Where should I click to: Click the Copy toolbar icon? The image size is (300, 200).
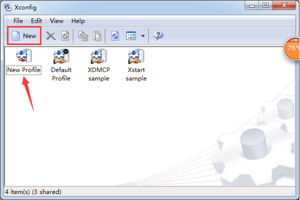pyautogui.click(x=83, y=36)
